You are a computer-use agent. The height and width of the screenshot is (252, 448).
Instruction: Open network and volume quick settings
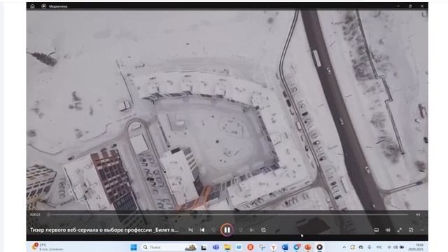point(395,247)
